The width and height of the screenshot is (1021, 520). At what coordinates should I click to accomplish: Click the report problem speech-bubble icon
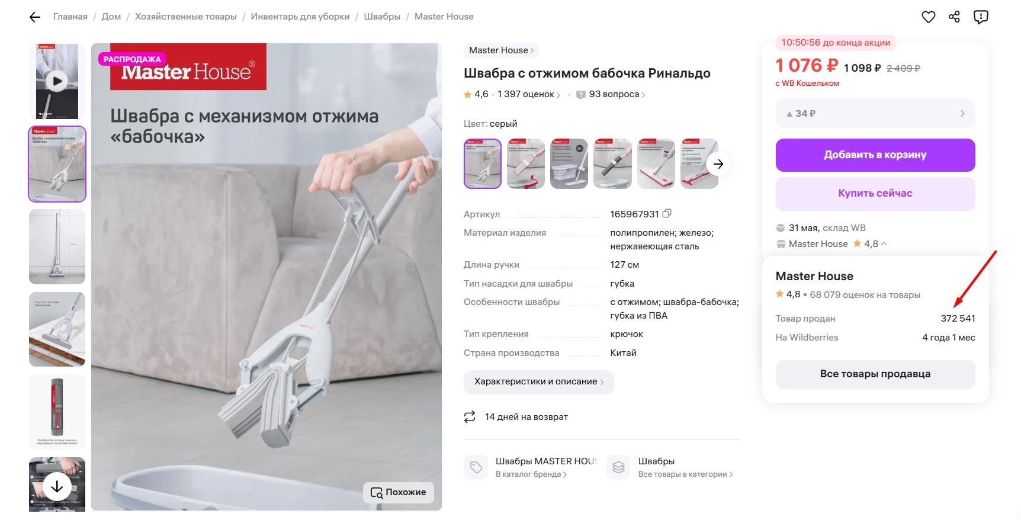click(x=981, y=17)
